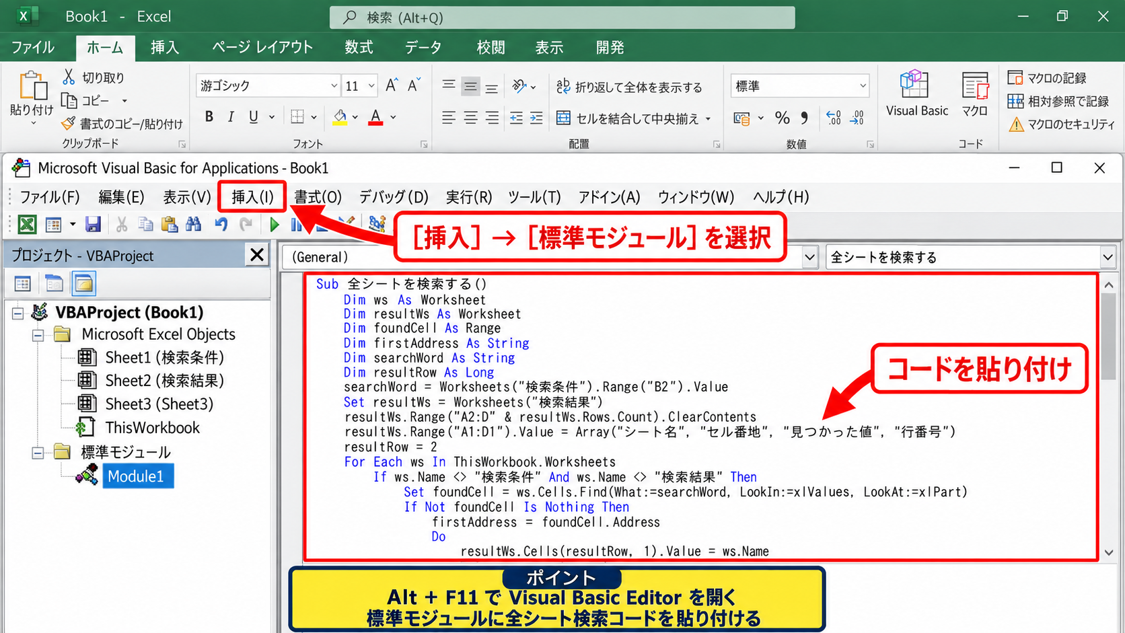
Task: Click the Cut (切り取り) scissors icon
Action: coord(69,77)
